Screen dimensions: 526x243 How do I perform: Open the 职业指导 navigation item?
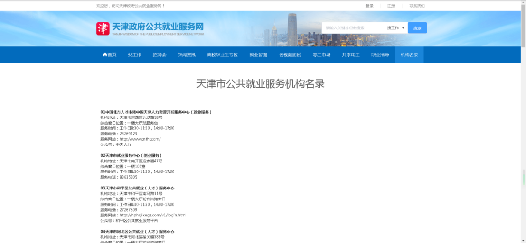pos(380,55)
